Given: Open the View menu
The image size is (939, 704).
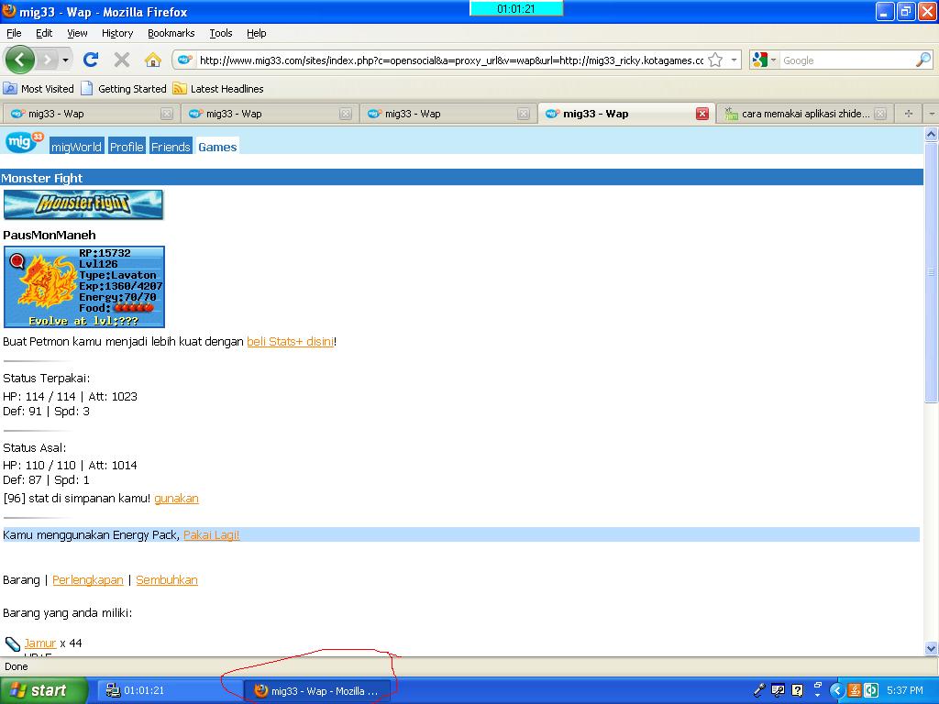Looking at the screenshot, I should [x=77, y=33].
